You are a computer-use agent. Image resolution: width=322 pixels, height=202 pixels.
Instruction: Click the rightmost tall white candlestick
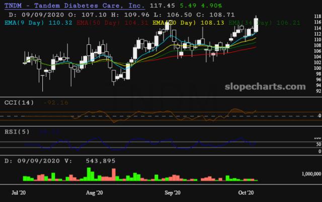(256, 26)
